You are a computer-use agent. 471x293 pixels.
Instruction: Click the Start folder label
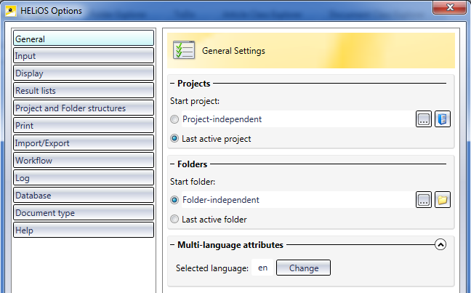tap(193, 182)
